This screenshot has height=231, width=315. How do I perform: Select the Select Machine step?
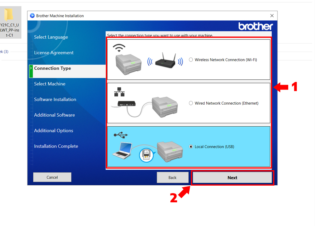pos(50,84)
